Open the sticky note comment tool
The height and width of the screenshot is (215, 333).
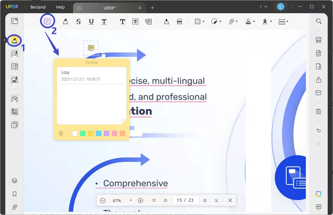point(47,21)
